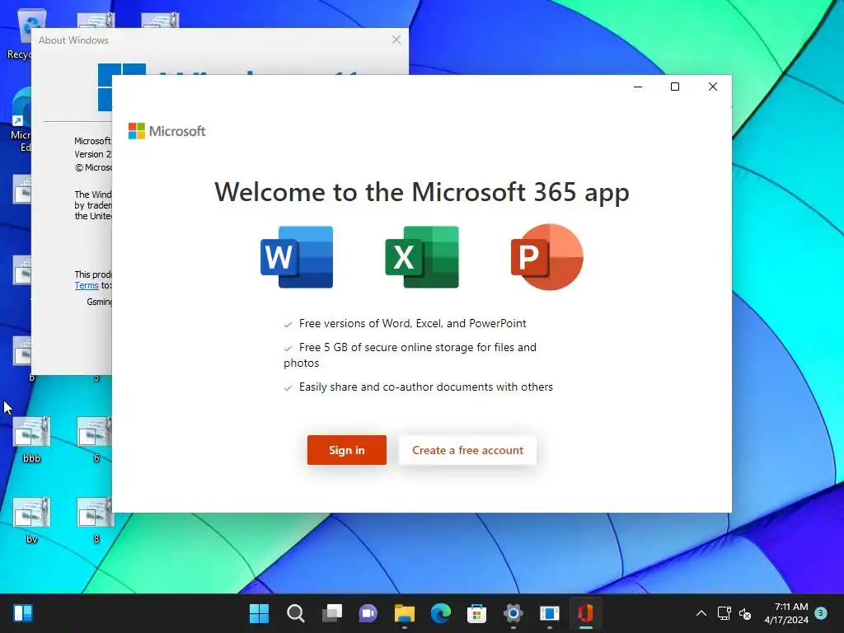Close the Microsoft 365 welcome window
The image size is (844, 633).
point(713,87)
